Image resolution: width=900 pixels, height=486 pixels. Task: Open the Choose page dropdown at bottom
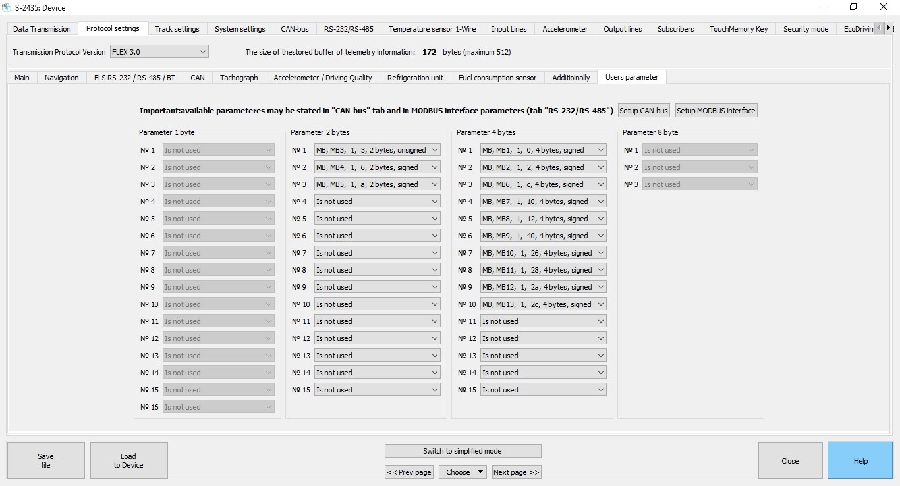(x=463, y=472)
